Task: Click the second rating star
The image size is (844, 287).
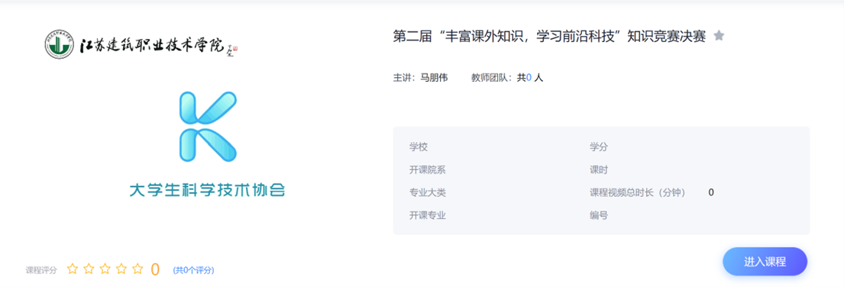Action: click(x=89, y=269)
